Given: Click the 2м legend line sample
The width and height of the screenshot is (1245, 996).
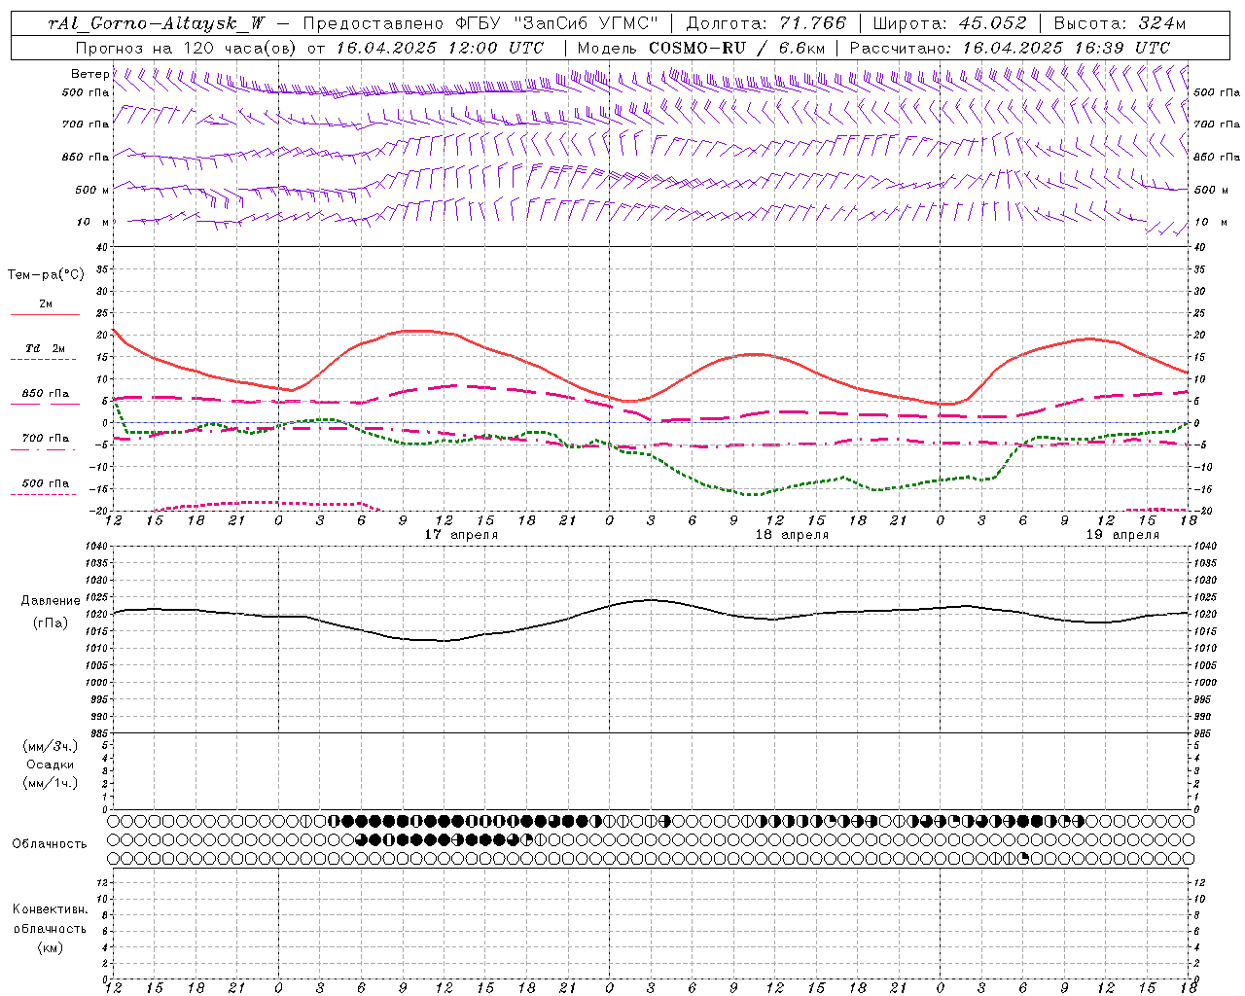Looking at the screenshot, I should click(45, 314).
